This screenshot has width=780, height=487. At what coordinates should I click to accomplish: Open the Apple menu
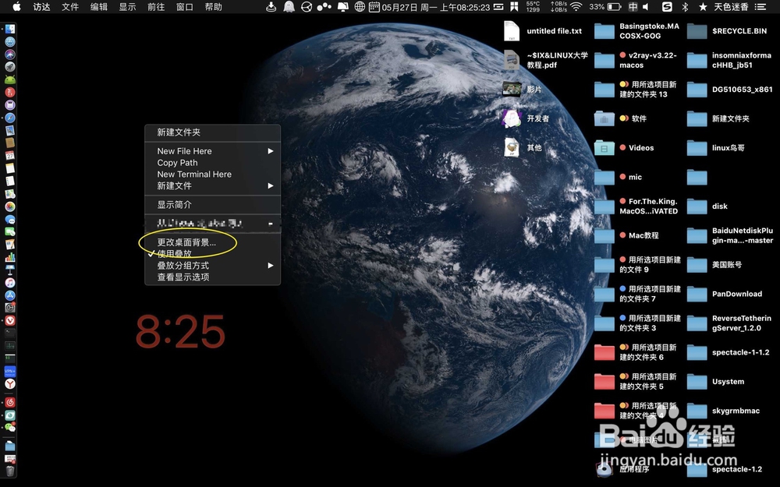coord(16,7)
